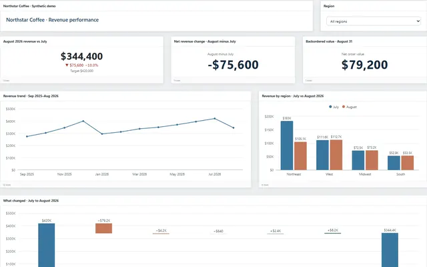Click the red ▼ $75,600 −18.0% delta
Screen dimensions: 427x267
(x=81, y=65)
